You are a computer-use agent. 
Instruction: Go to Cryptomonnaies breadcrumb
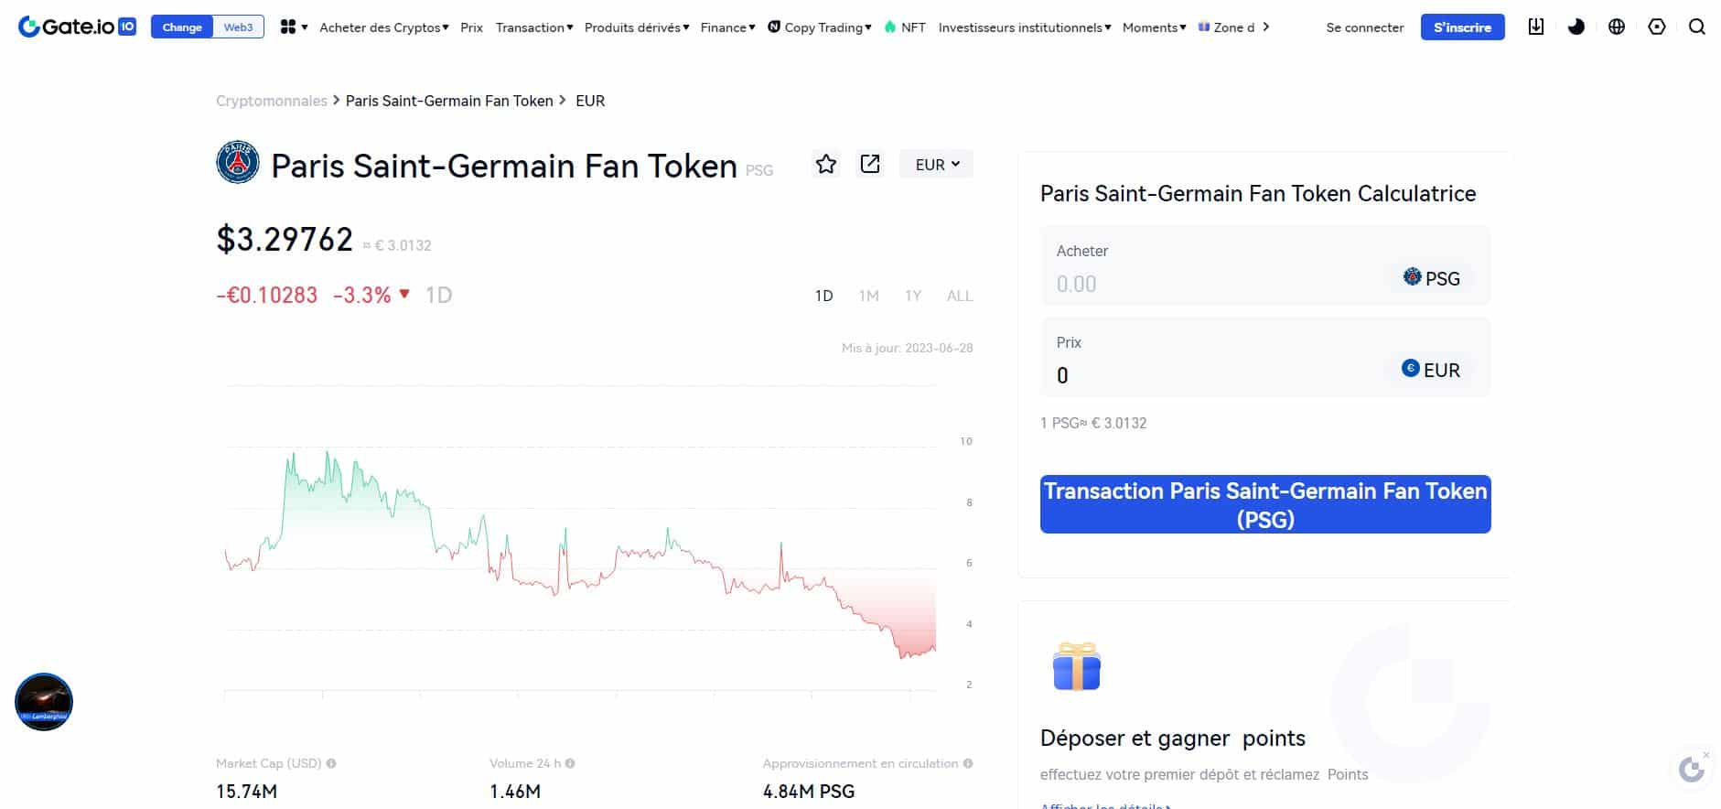tap(271, 101)
